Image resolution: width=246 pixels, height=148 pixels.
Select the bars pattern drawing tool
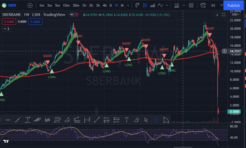tap(37, 120)
